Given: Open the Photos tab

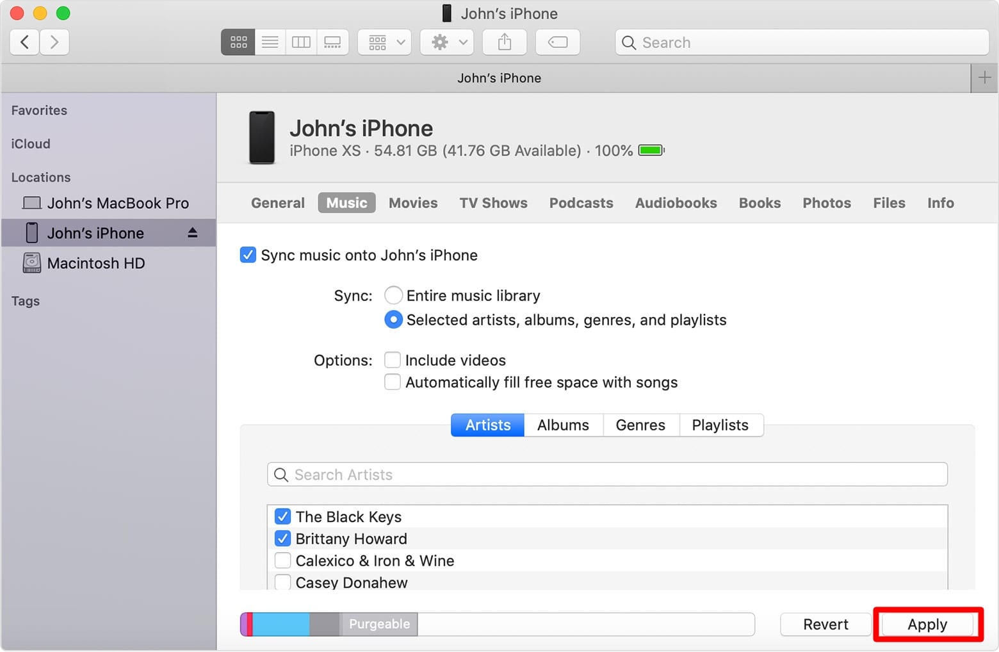Looking at the screenshot, I should 827,203.
